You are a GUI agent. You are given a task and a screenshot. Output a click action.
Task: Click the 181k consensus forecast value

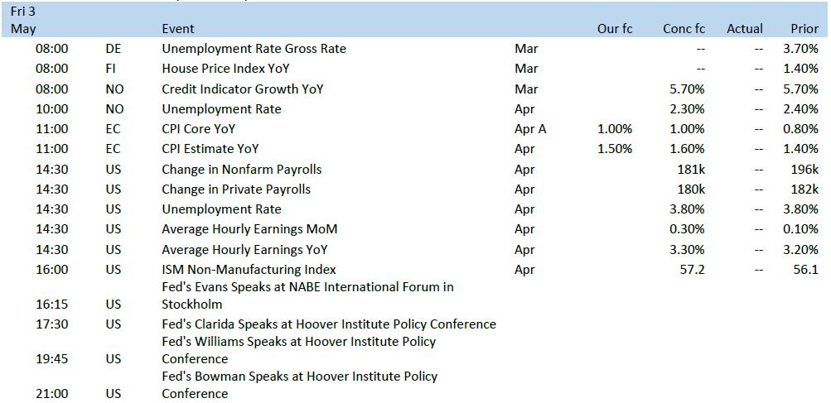click(691, 170)
